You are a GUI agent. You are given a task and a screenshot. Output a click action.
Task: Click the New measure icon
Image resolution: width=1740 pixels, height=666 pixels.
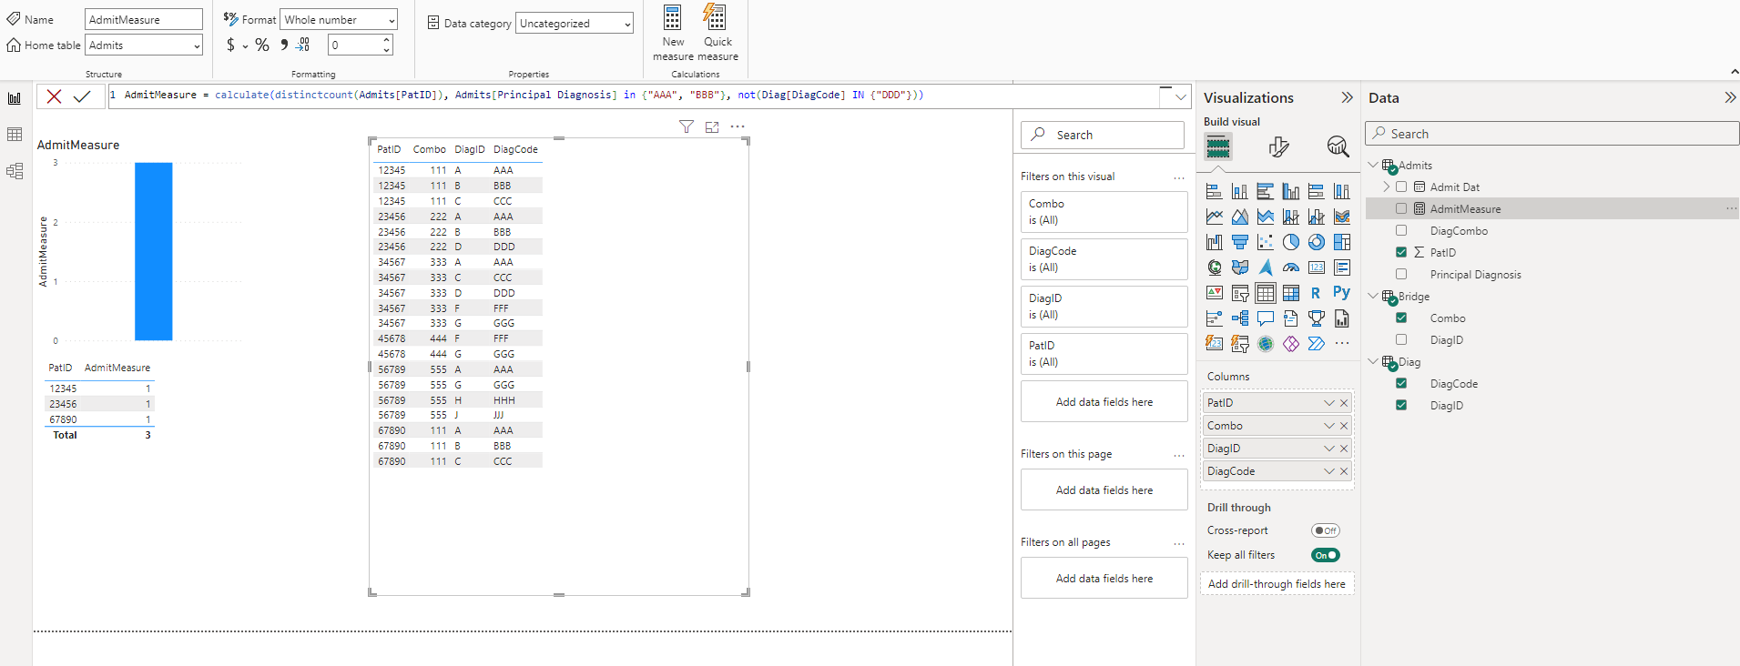(x=673, y=17)
